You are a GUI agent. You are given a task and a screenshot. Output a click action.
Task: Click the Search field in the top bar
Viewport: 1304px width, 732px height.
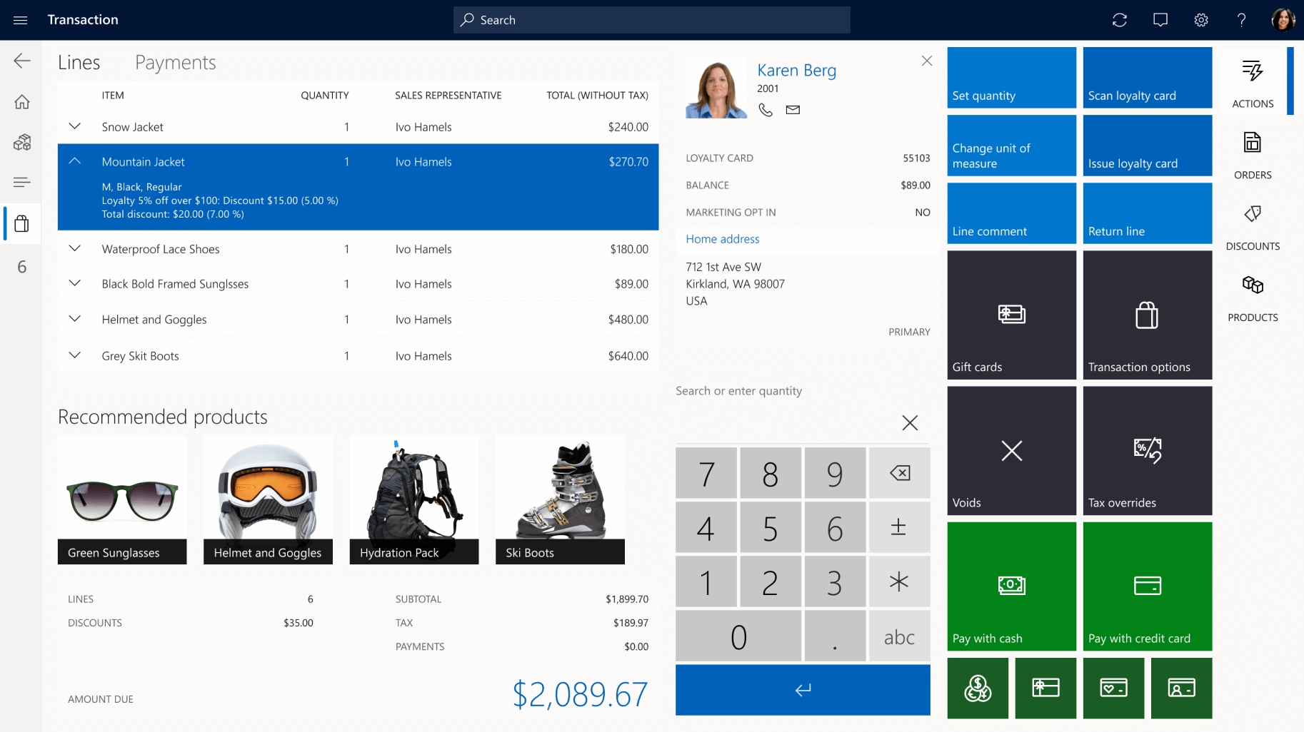click(x=651, y=19)
